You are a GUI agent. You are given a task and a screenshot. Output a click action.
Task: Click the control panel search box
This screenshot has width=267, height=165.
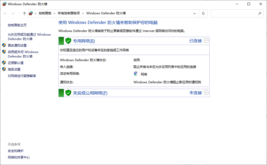tap(233, 13)
